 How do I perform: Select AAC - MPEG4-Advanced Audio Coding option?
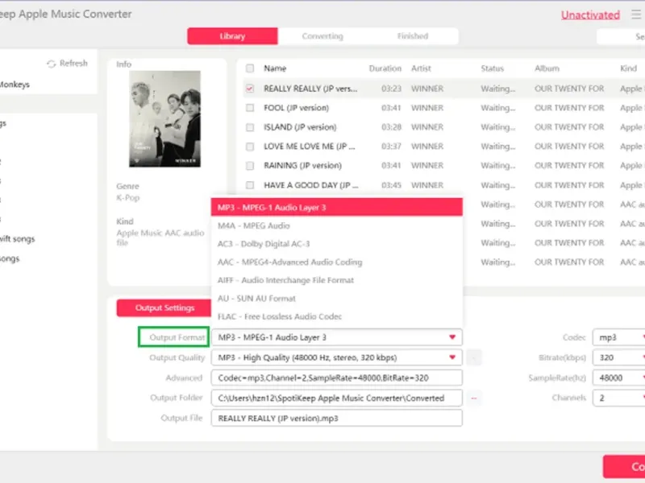tap(336, 262)
